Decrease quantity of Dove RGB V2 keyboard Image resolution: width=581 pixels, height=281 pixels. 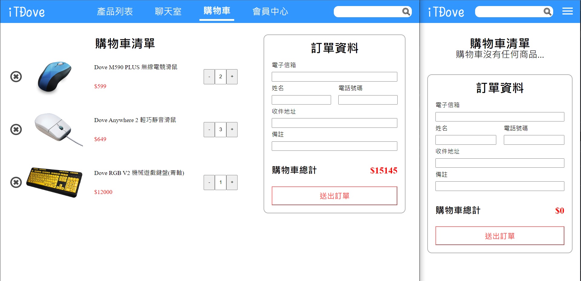[x=209, y=182]
